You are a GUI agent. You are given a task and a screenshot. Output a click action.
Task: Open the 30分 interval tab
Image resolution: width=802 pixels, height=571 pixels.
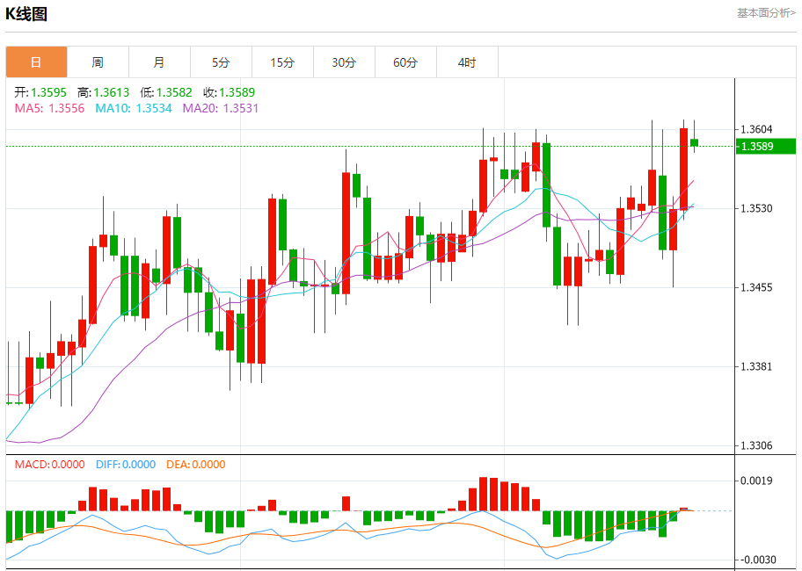[344, 62]
